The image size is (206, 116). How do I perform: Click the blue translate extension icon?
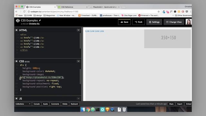tap(164, 12)
